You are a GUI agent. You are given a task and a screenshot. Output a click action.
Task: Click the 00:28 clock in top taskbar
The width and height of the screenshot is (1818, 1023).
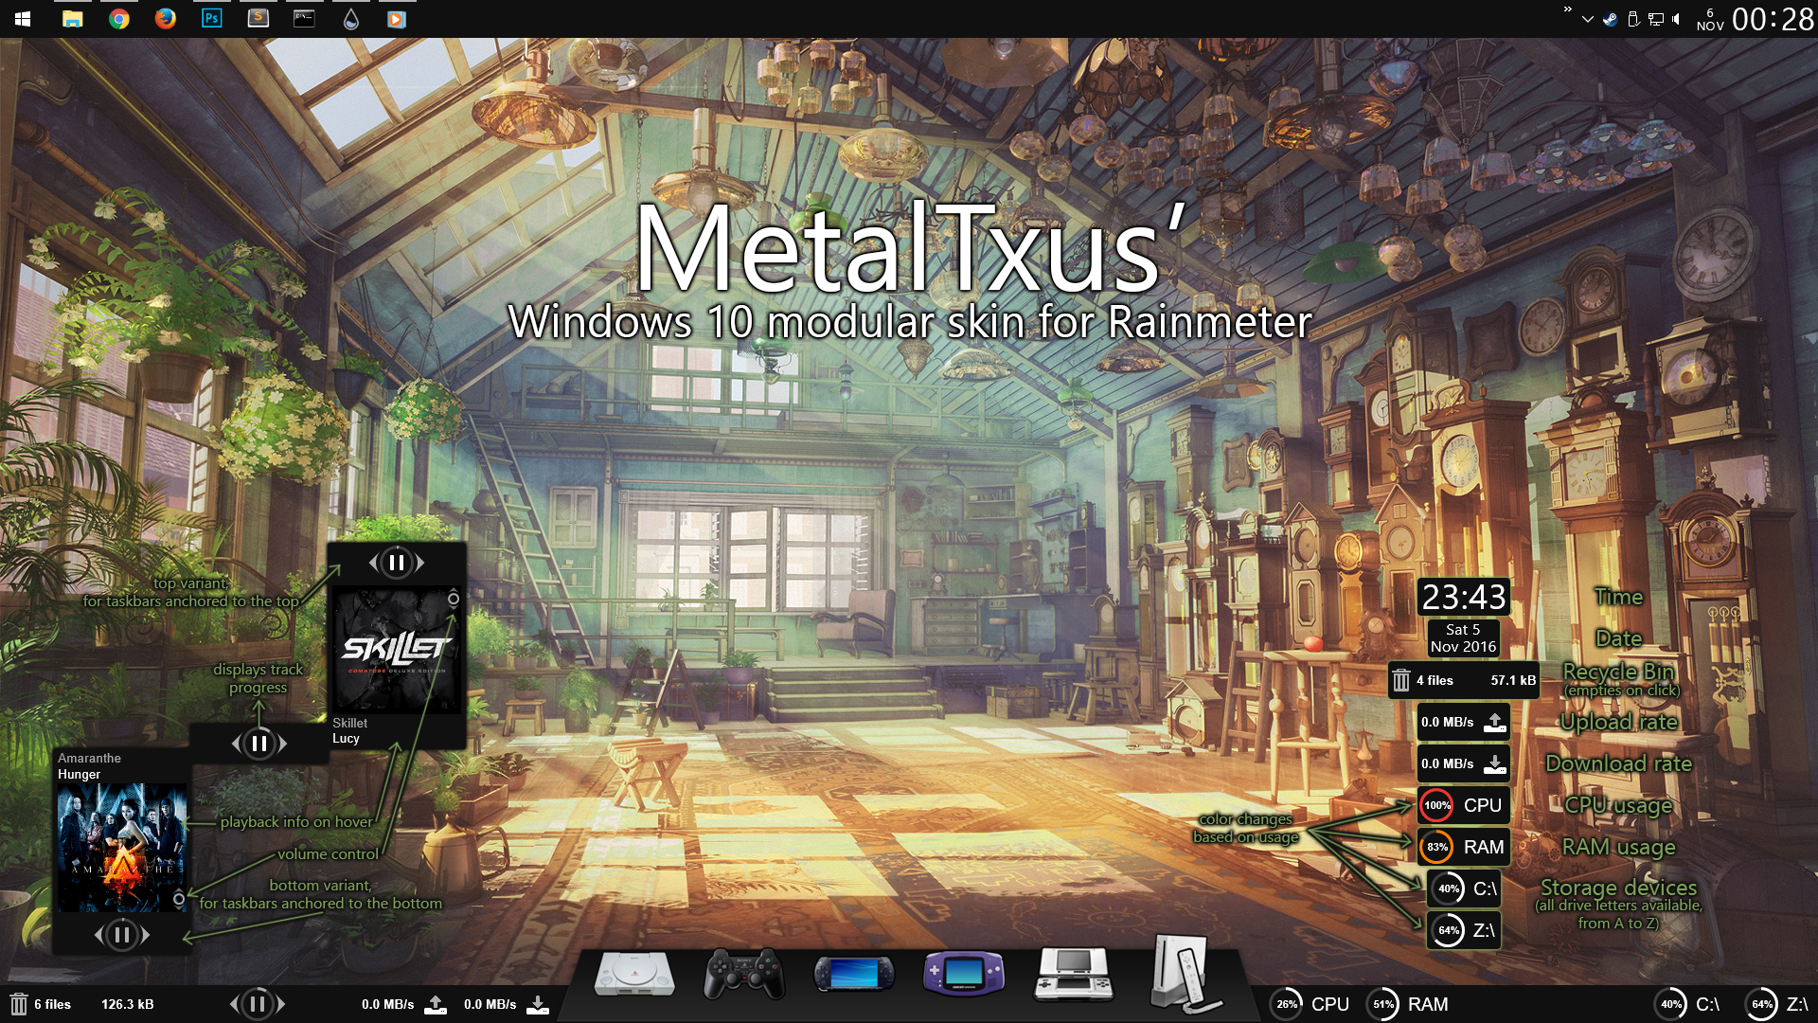click(x=1772, y=19)
